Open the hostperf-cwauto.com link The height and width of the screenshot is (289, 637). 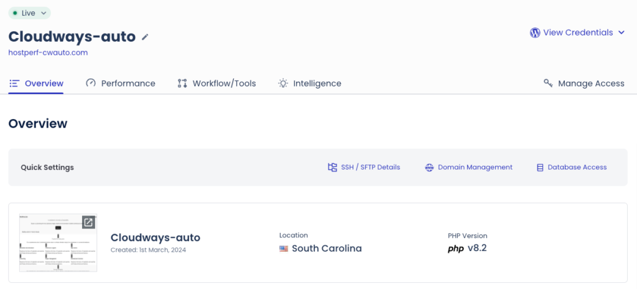point(48,52)
